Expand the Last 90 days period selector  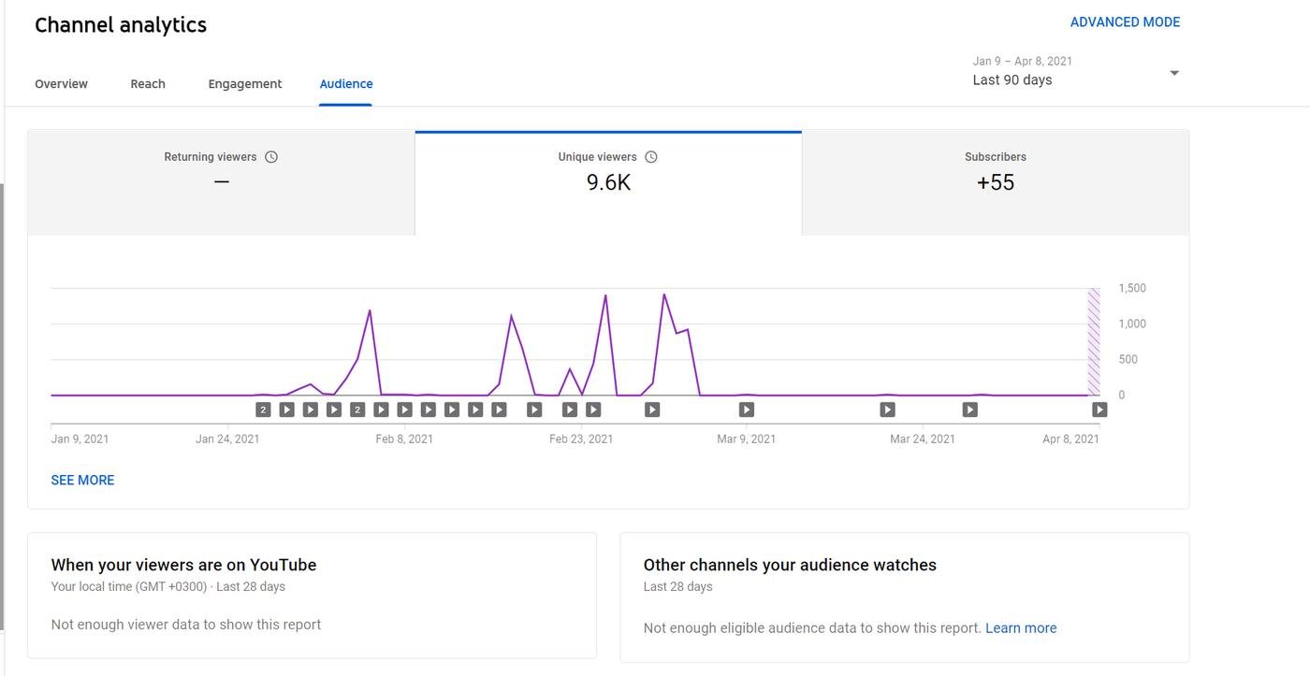[x=1012, y=79]
